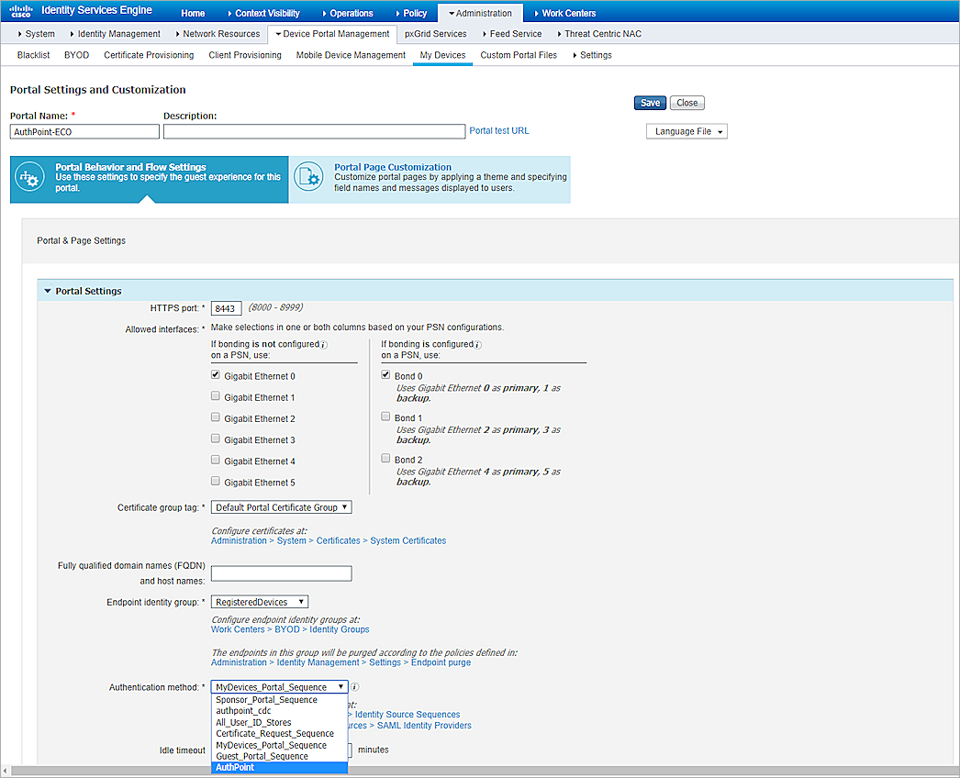Enable Gigabit Ethernet 2 checkbox
The height and width of the screenshot is (778, 960).
tap(216, 417)
